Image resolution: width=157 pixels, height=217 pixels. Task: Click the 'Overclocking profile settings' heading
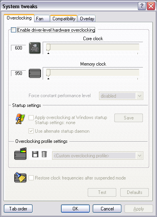coord(42,141)
